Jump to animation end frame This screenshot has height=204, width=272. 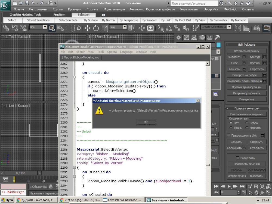pyautogui.click(x=242, y=187)
